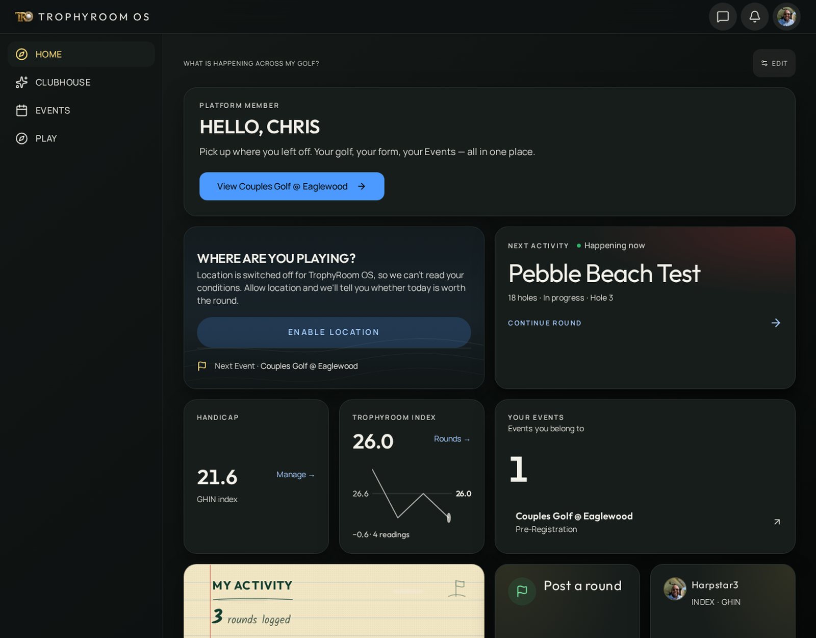The height and width of the screenshot is (638, 816).
Task: Select the Events menu item
Action: [x=81, y=110]
